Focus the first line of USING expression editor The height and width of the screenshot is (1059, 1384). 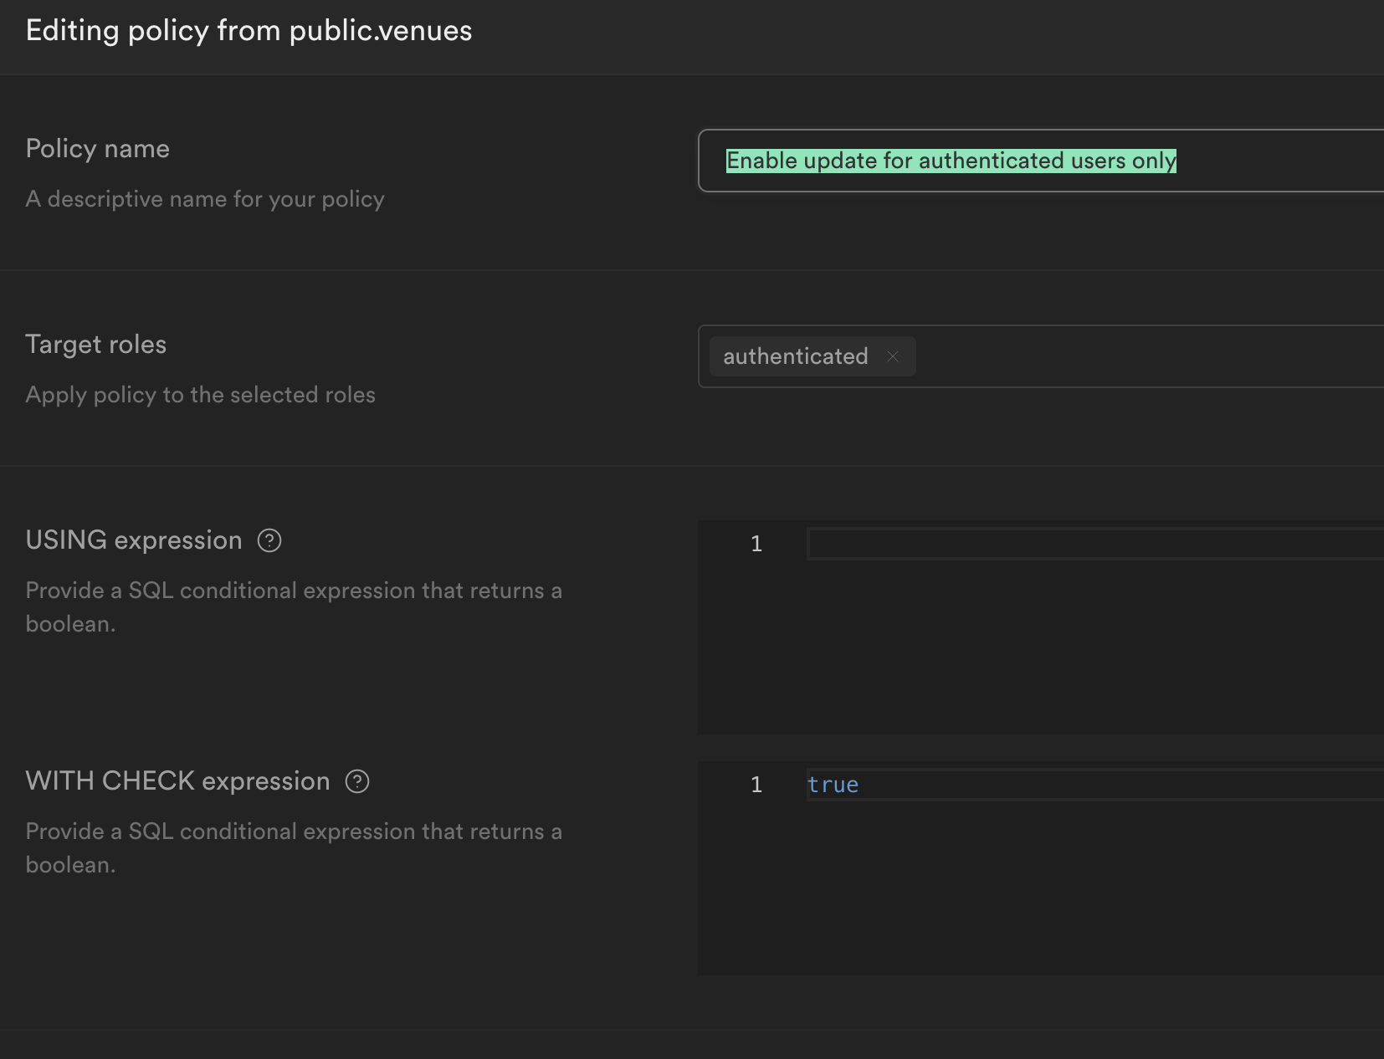click(1088, 544)
